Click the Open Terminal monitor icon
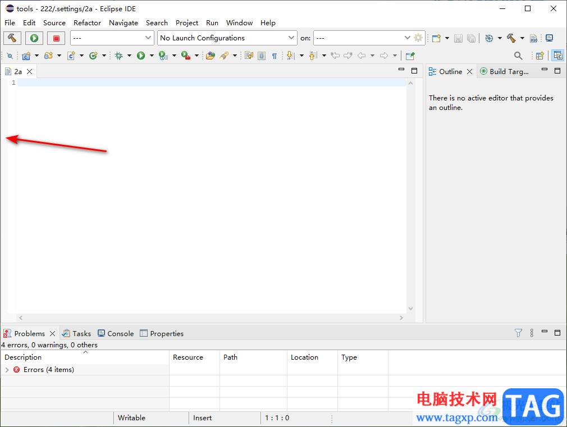This screenshot has height=427, width=567. 549,38
